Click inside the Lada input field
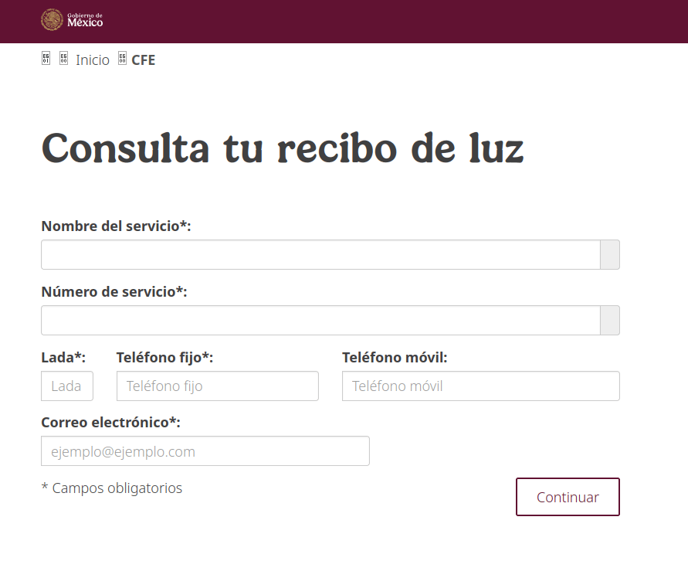This screenshot has width=688, height=561. click(66, 386)
